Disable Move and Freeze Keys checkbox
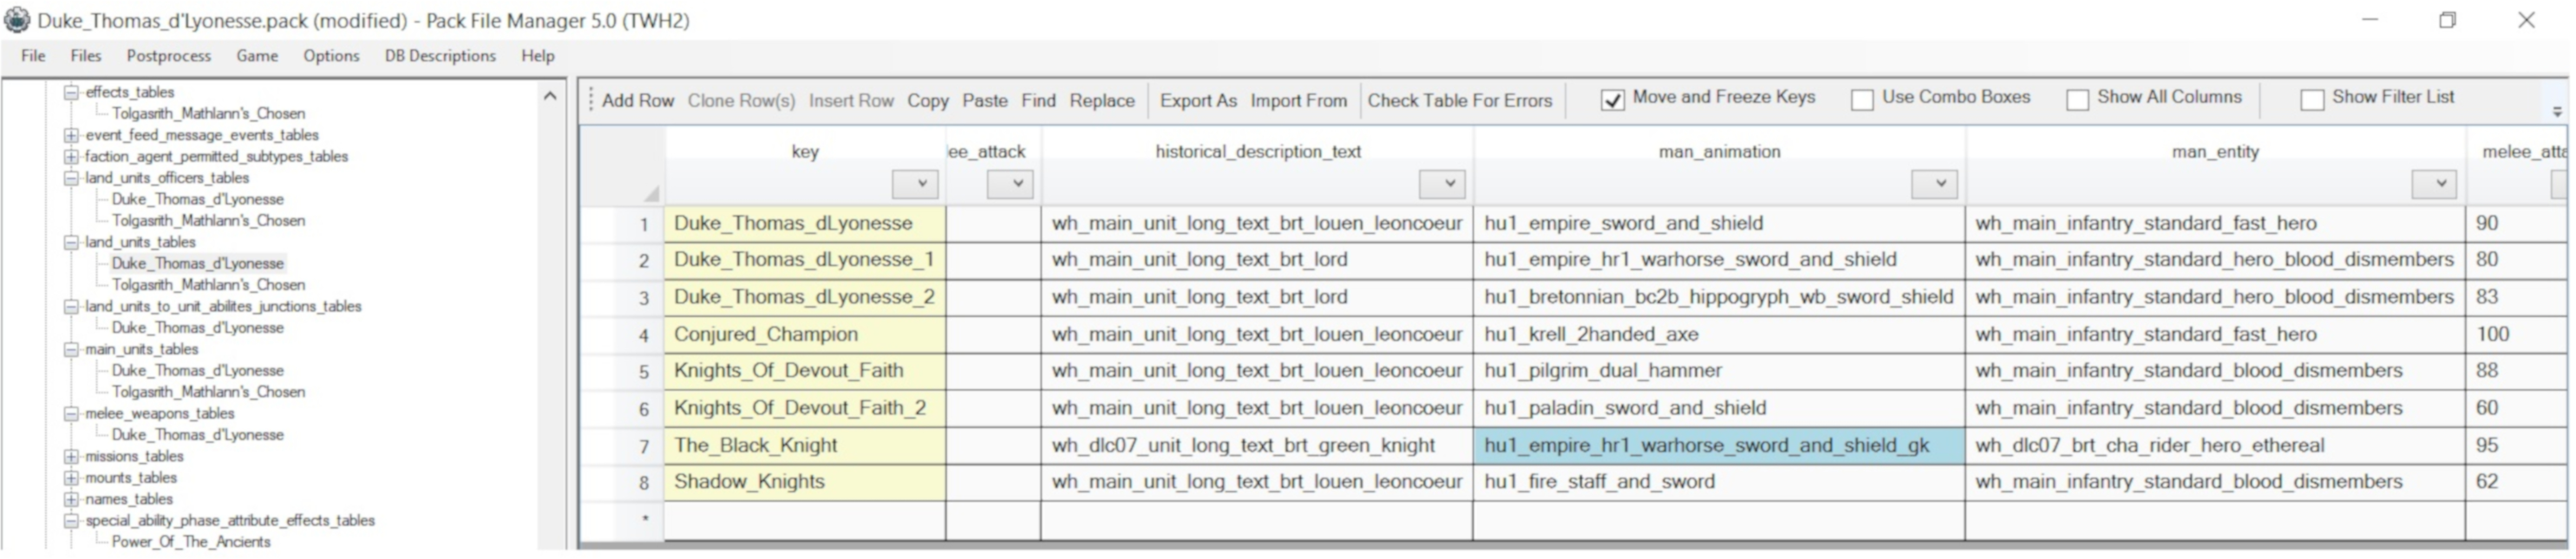 click(1612, 99)
